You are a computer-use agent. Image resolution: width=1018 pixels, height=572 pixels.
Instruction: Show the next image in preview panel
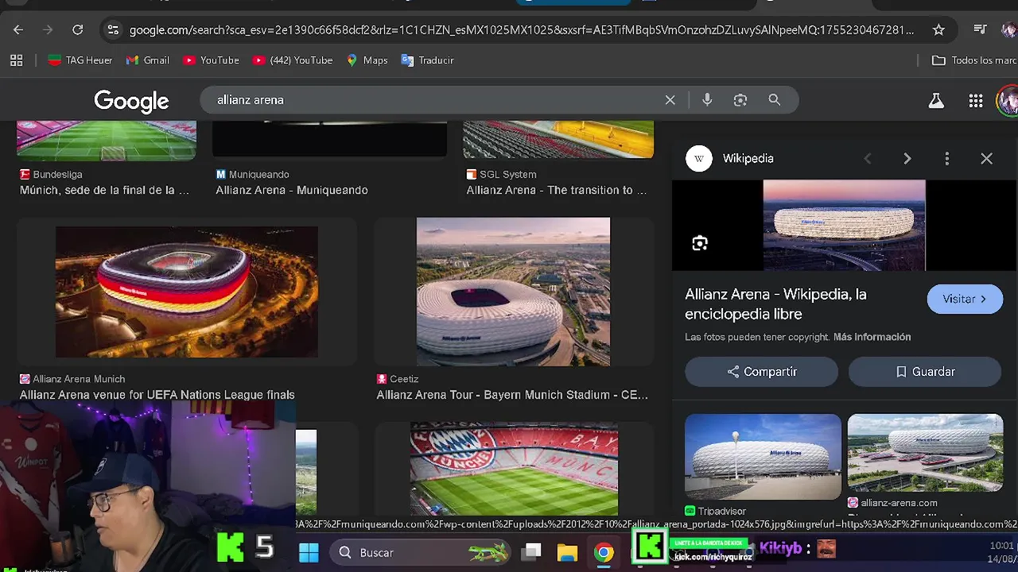coord(907,159)
